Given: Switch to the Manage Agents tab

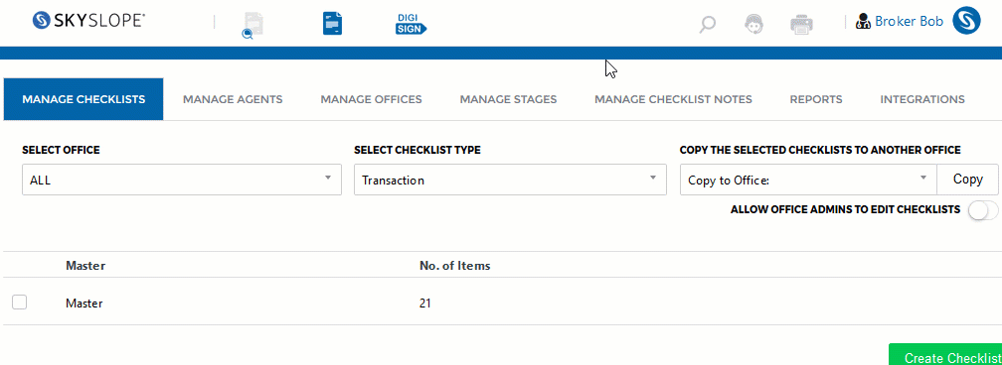Looking at the screenshot, I should 233,99.
